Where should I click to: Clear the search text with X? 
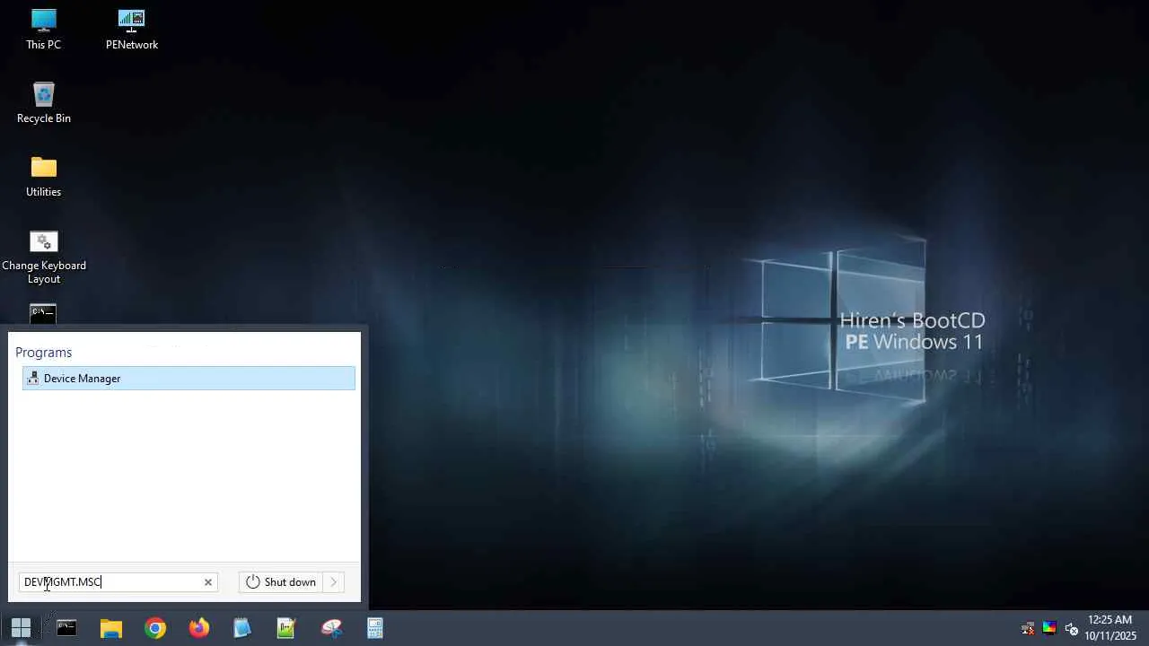pyautogui.click(x=208, y=582)
